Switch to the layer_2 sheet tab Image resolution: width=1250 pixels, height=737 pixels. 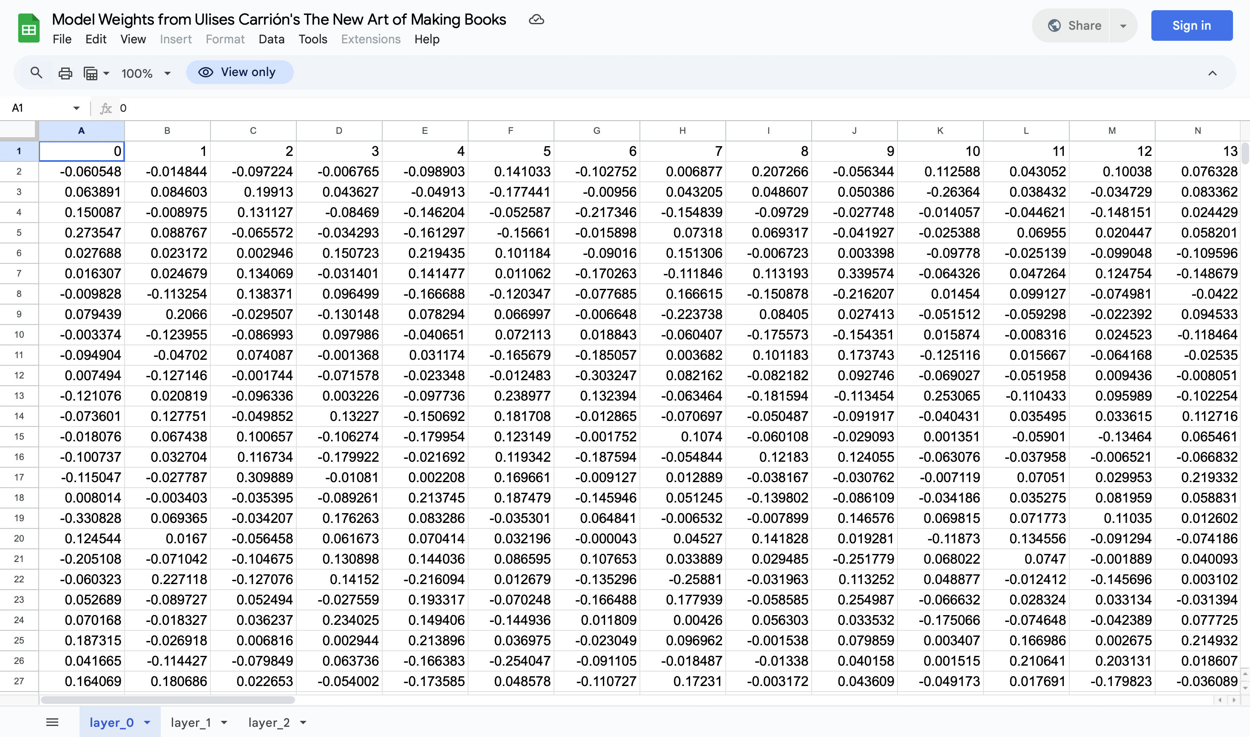[x=269, y=723]
